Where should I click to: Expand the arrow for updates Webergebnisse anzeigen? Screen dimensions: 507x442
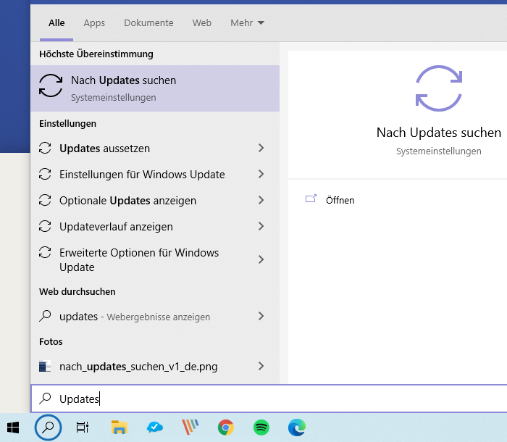[261, 316]
